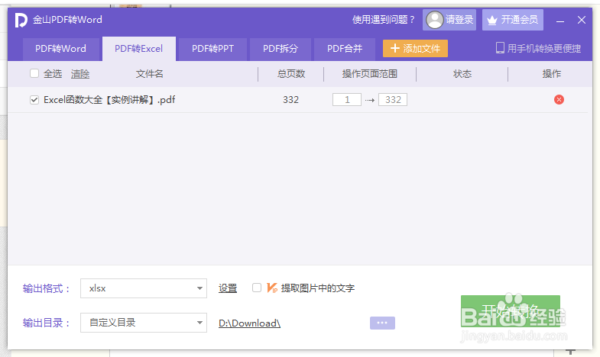Open the three-dots browse directory button

[382, 323]
